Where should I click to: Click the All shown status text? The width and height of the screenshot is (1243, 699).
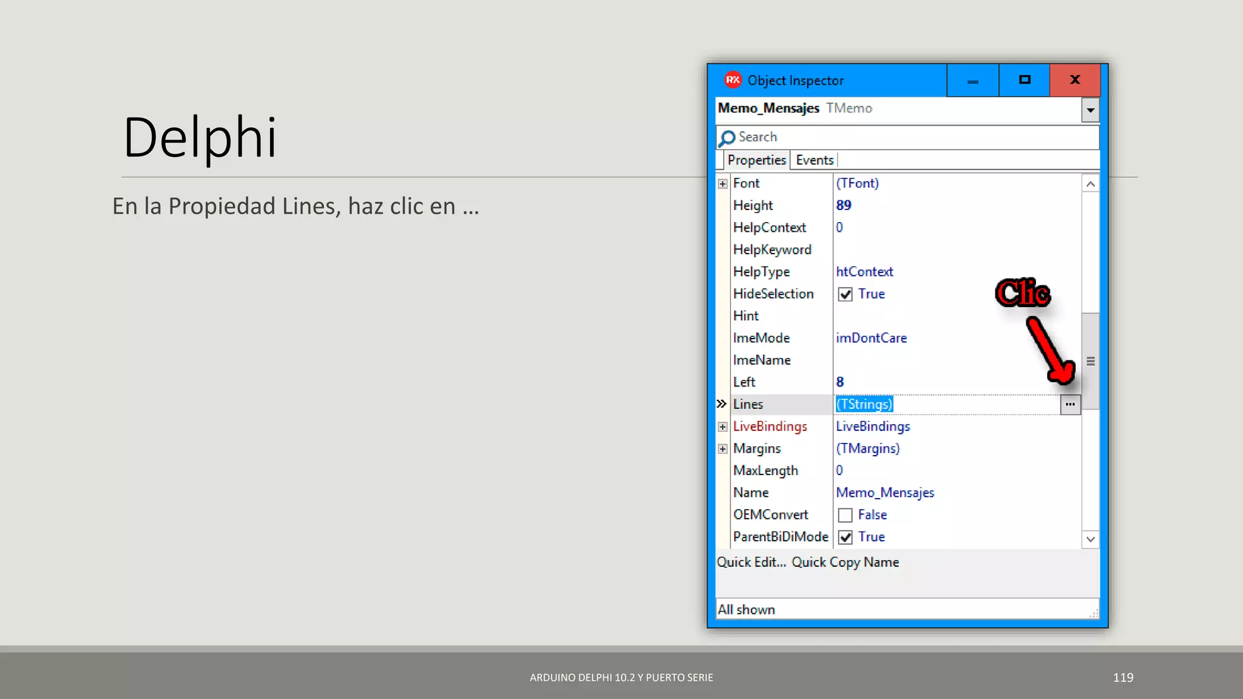click(746, 609)
